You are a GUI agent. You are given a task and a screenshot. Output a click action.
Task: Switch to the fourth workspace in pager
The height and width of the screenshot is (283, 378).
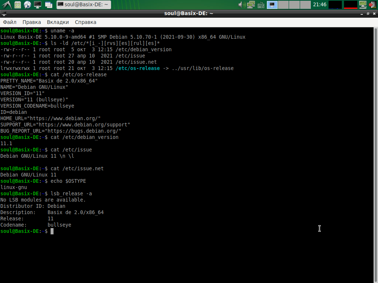pos(305,4)
